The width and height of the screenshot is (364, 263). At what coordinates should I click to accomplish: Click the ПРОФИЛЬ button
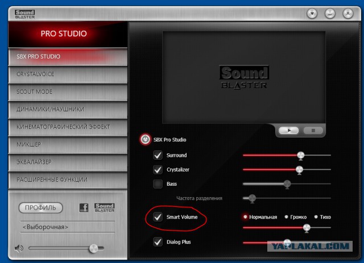40,207
